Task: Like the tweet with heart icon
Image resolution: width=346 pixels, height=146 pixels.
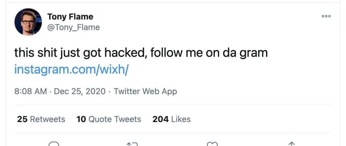Action: coord(212,144)
